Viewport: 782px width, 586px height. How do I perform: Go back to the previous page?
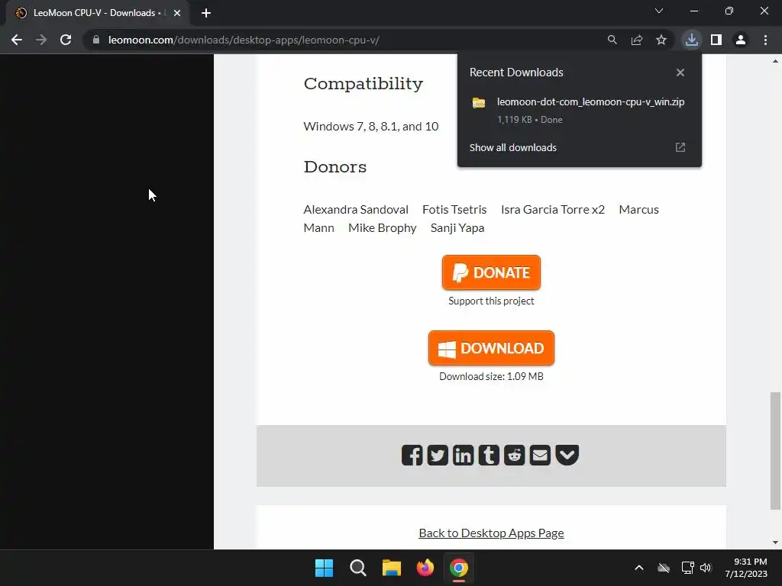coord(17,40)
